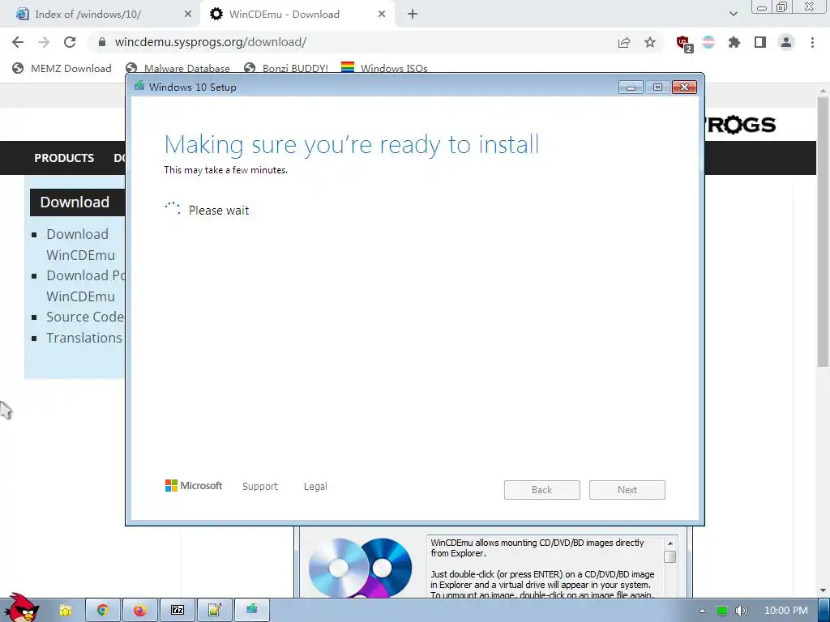Image resolution: width=830 pixels, height=622 pixels.
Task: Close the WinCDEmu - Download tab
Action: click(382, 15)
